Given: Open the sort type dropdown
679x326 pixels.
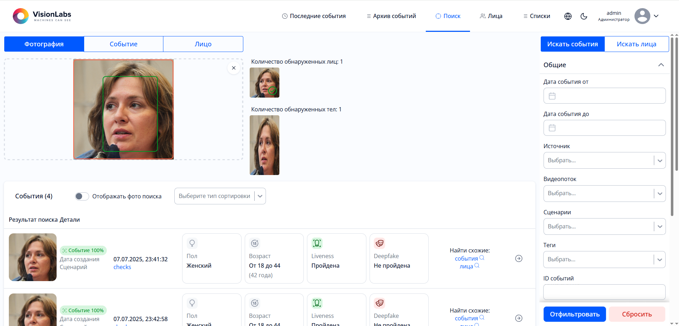Looking at the screenshot, I should [x=220, y=196].
